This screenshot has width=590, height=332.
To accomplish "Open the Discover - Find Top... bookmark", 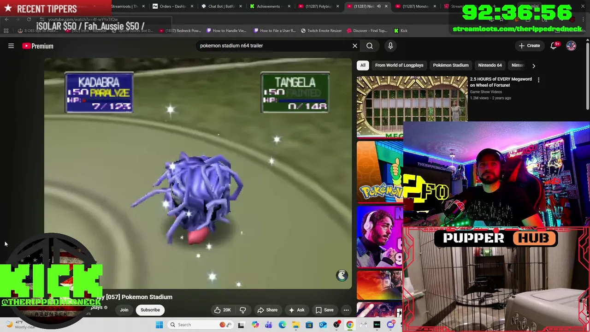I will coord(367,31).
